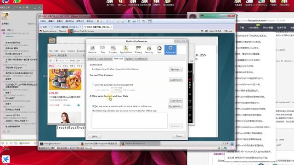Click the home folder icon on GNOME desktop

52,40
